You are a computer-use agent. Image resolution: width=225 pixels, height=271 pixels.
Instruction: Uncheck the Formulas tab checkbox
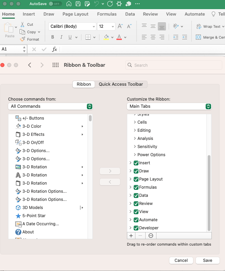(x=136, y=187)
